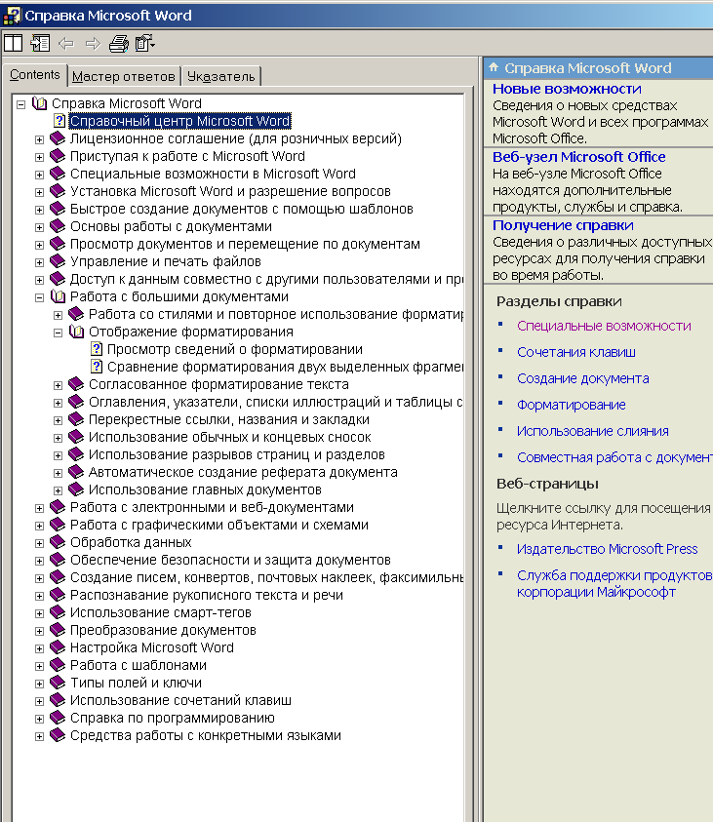Viewport: 713px width, 822px height.
Task: Expand Основы работы с документами
Action: pyautogui.click(x=39, y=227)
